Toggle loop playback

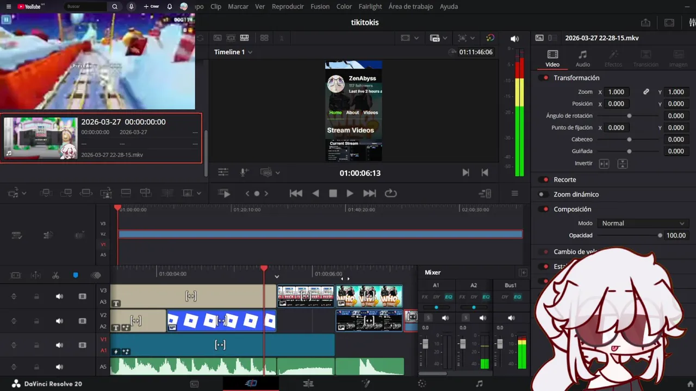[390, 193]
